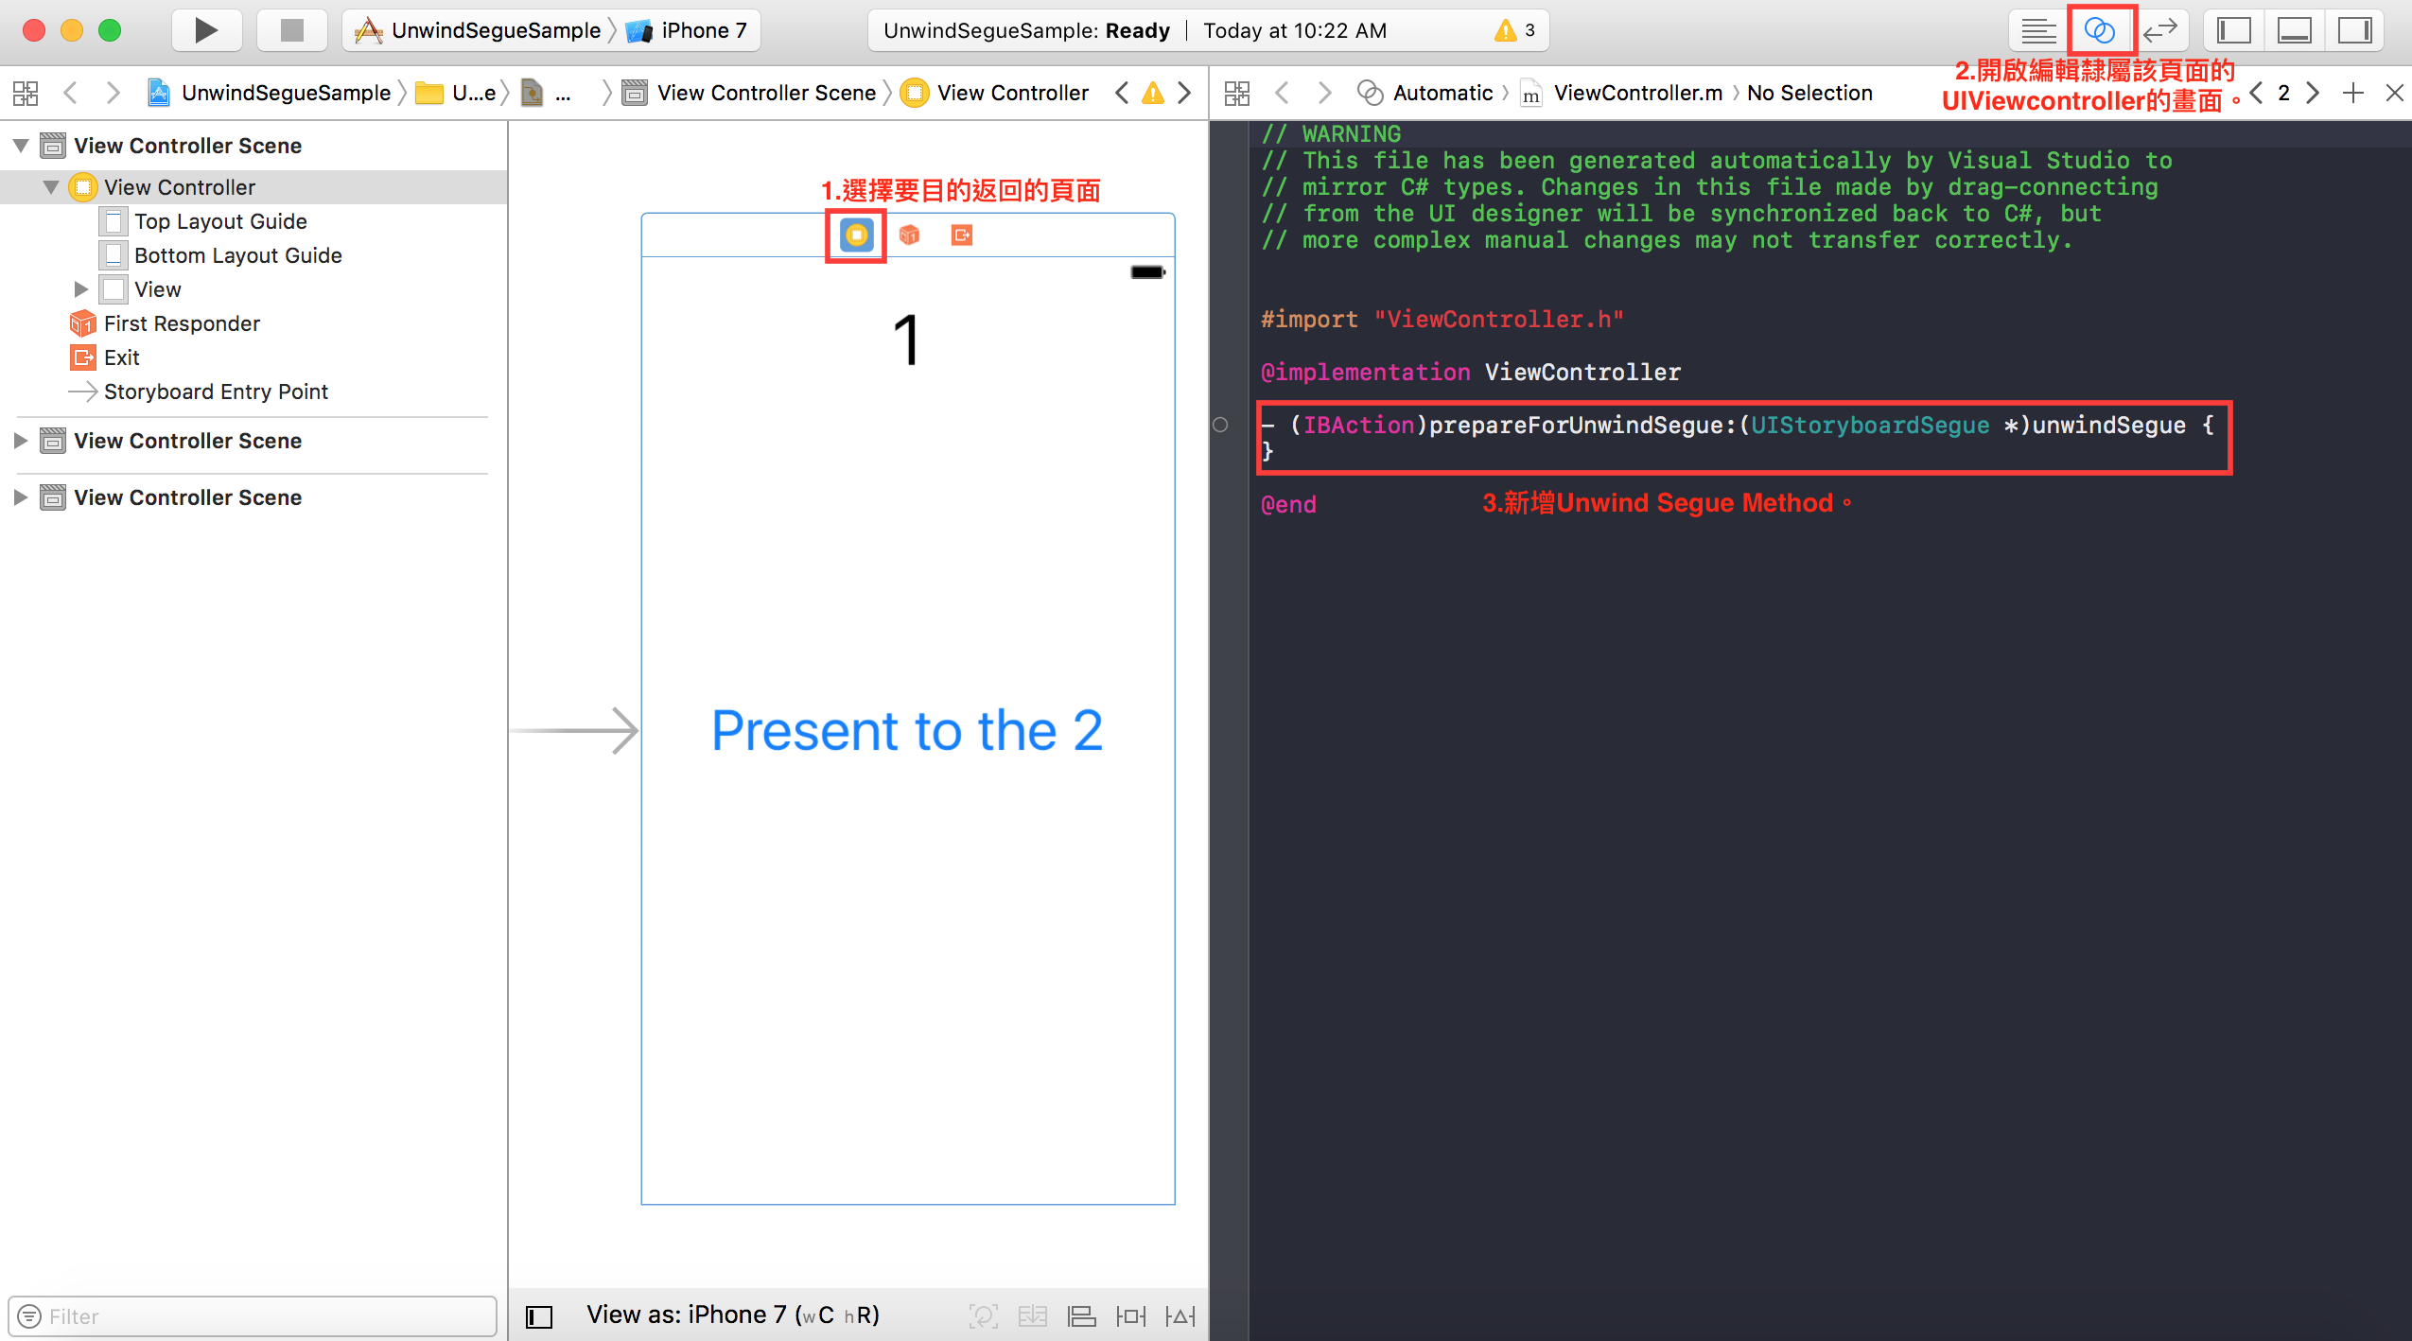Screen dimensions: 2412x1341
Task: Click the Present to the 2 button
Action: [x=907, y=730]
